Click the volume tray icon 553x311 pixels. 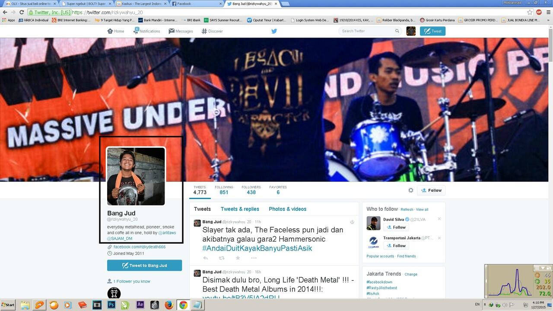coord(504,305)
